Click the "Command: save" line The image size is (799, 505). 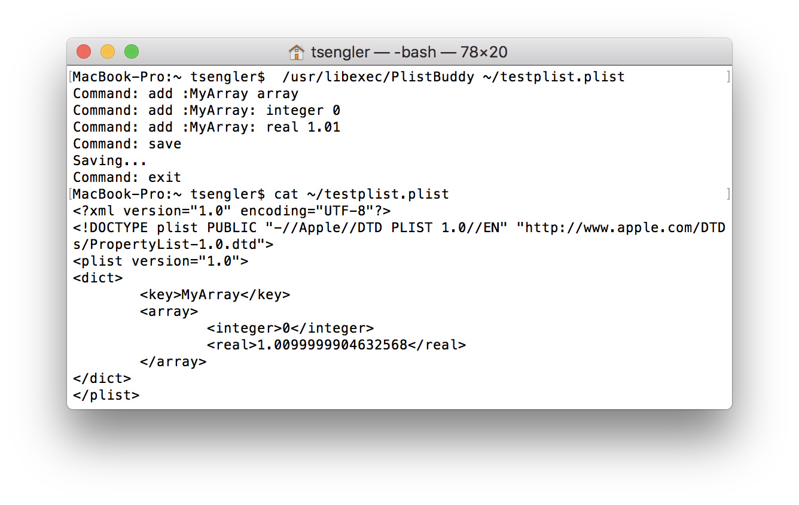coord(127,144)
